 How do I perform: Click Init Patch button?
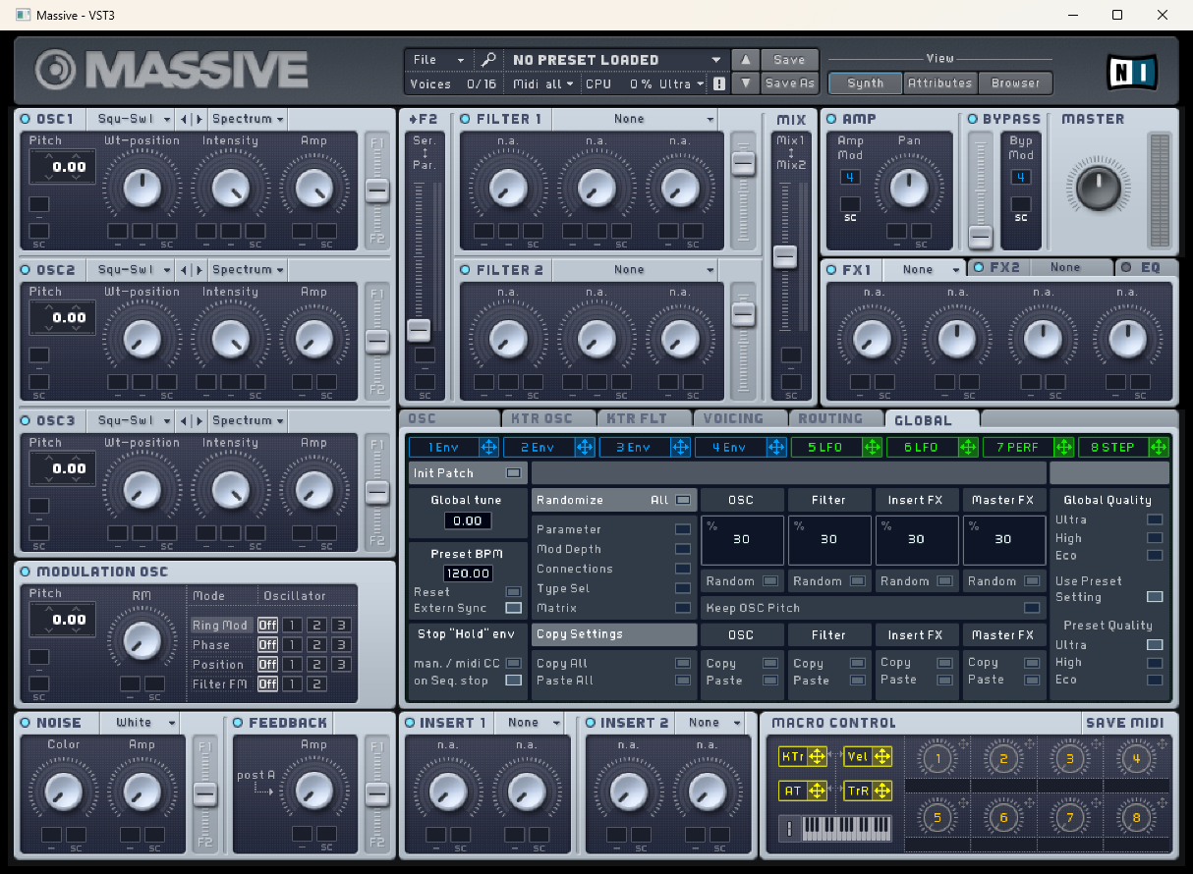pyautogui.click(x=468, y=473)
